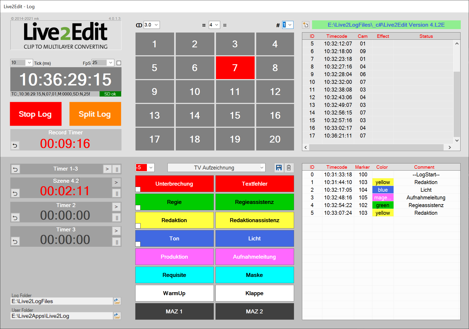
Task: Reset Timer 2
Action: coord(15,218)
